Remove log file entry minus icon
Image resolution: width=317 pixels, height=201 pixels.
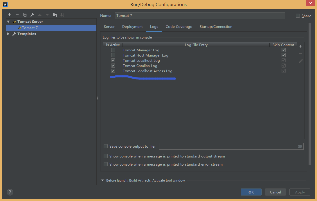click(x=301, y=54)
